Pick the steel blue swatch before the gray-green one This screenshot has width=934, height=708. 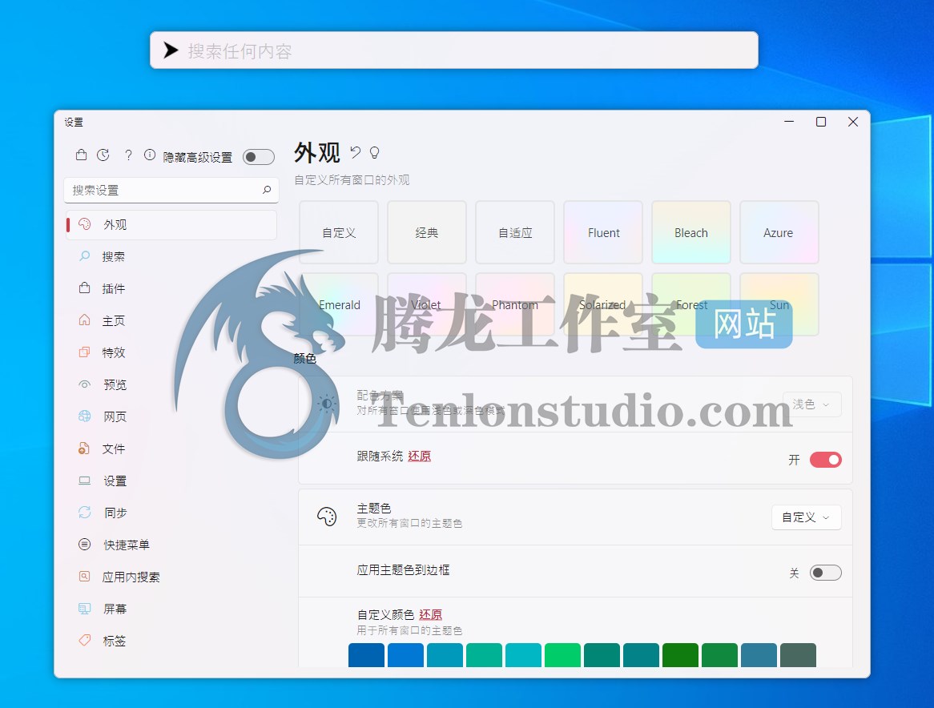coord(759,655)
